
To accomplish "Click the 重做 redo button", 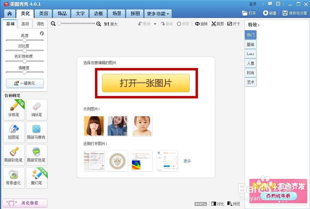I will coord(167,24).
